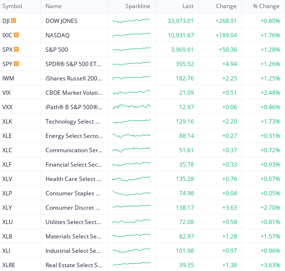Click SPDR® S&P 500 ET... name
The image size is (285, 271).
pos(73,64)
